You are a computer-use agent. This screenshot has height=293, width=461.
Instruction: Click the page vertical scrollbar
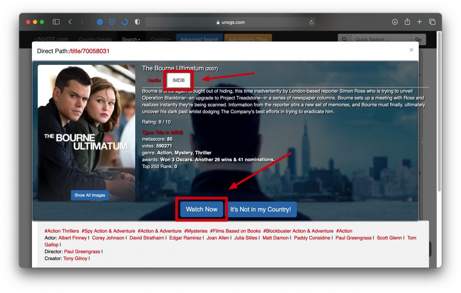tap(439, 111)
